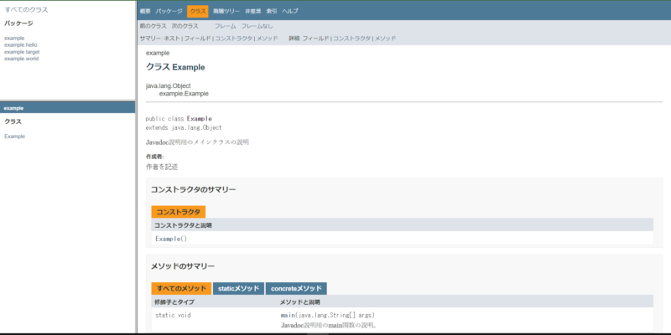671x335 pixels.
Task: Select the example.target package
Action: pyautogui.click(x=22, y=52)
